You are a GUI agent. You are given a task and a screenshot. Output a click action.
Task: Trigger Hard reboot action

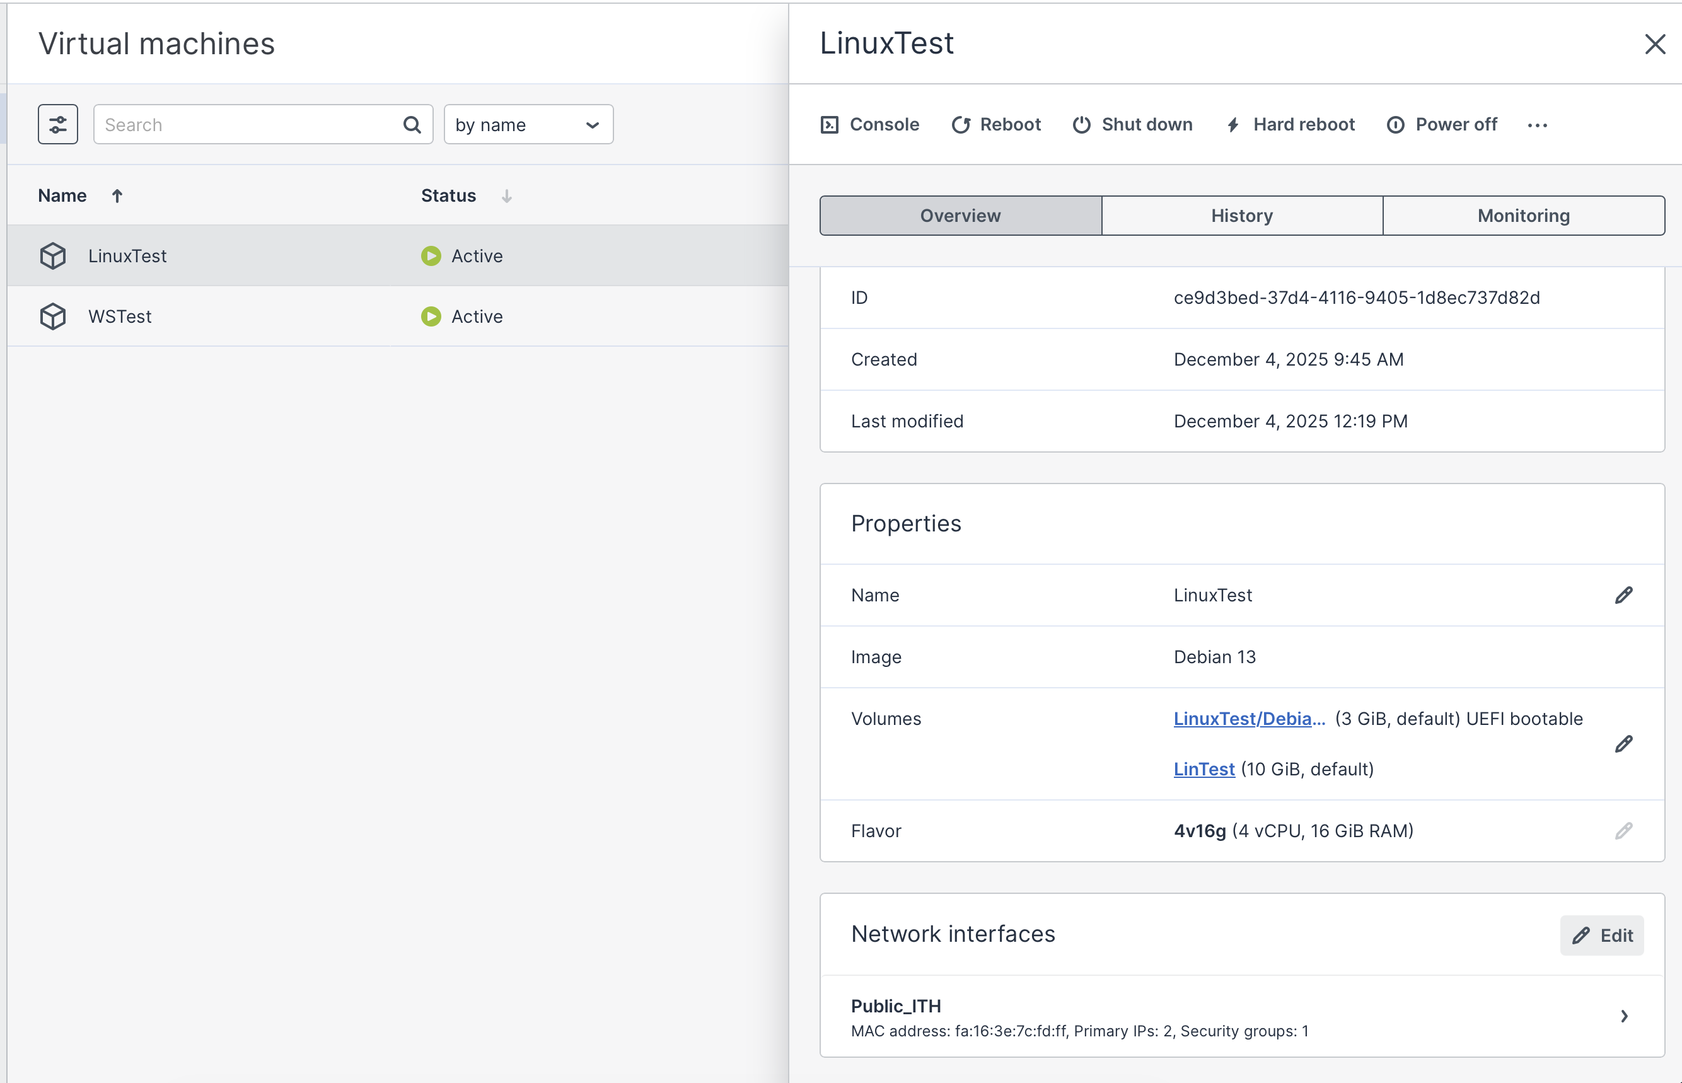tap(1290, 124)
